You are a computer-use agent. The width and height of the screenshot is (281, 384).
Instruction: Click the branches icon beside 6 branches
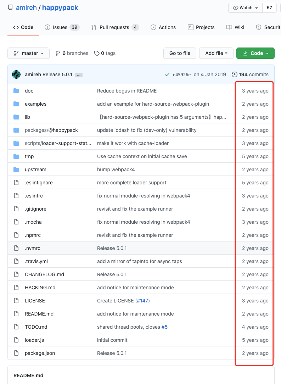coord(58,53)
